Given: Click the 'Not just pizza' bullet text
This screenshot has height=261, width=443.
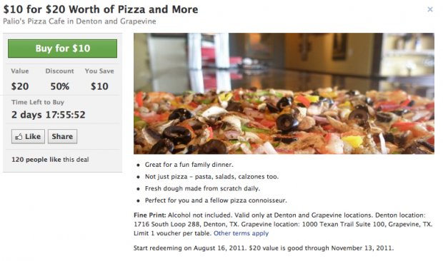Looking at the screenshot, I should pos(211,177).
